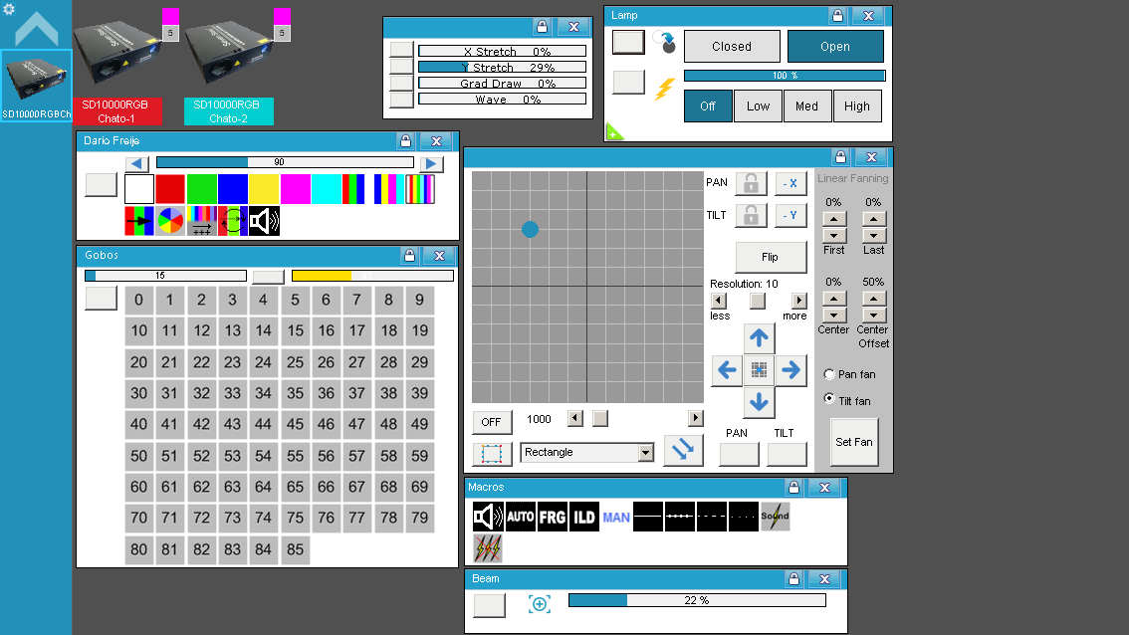Viewport: 1129px width, 635px height.
Task: Set strobe speed to Med
Action: tap(807, 106)
